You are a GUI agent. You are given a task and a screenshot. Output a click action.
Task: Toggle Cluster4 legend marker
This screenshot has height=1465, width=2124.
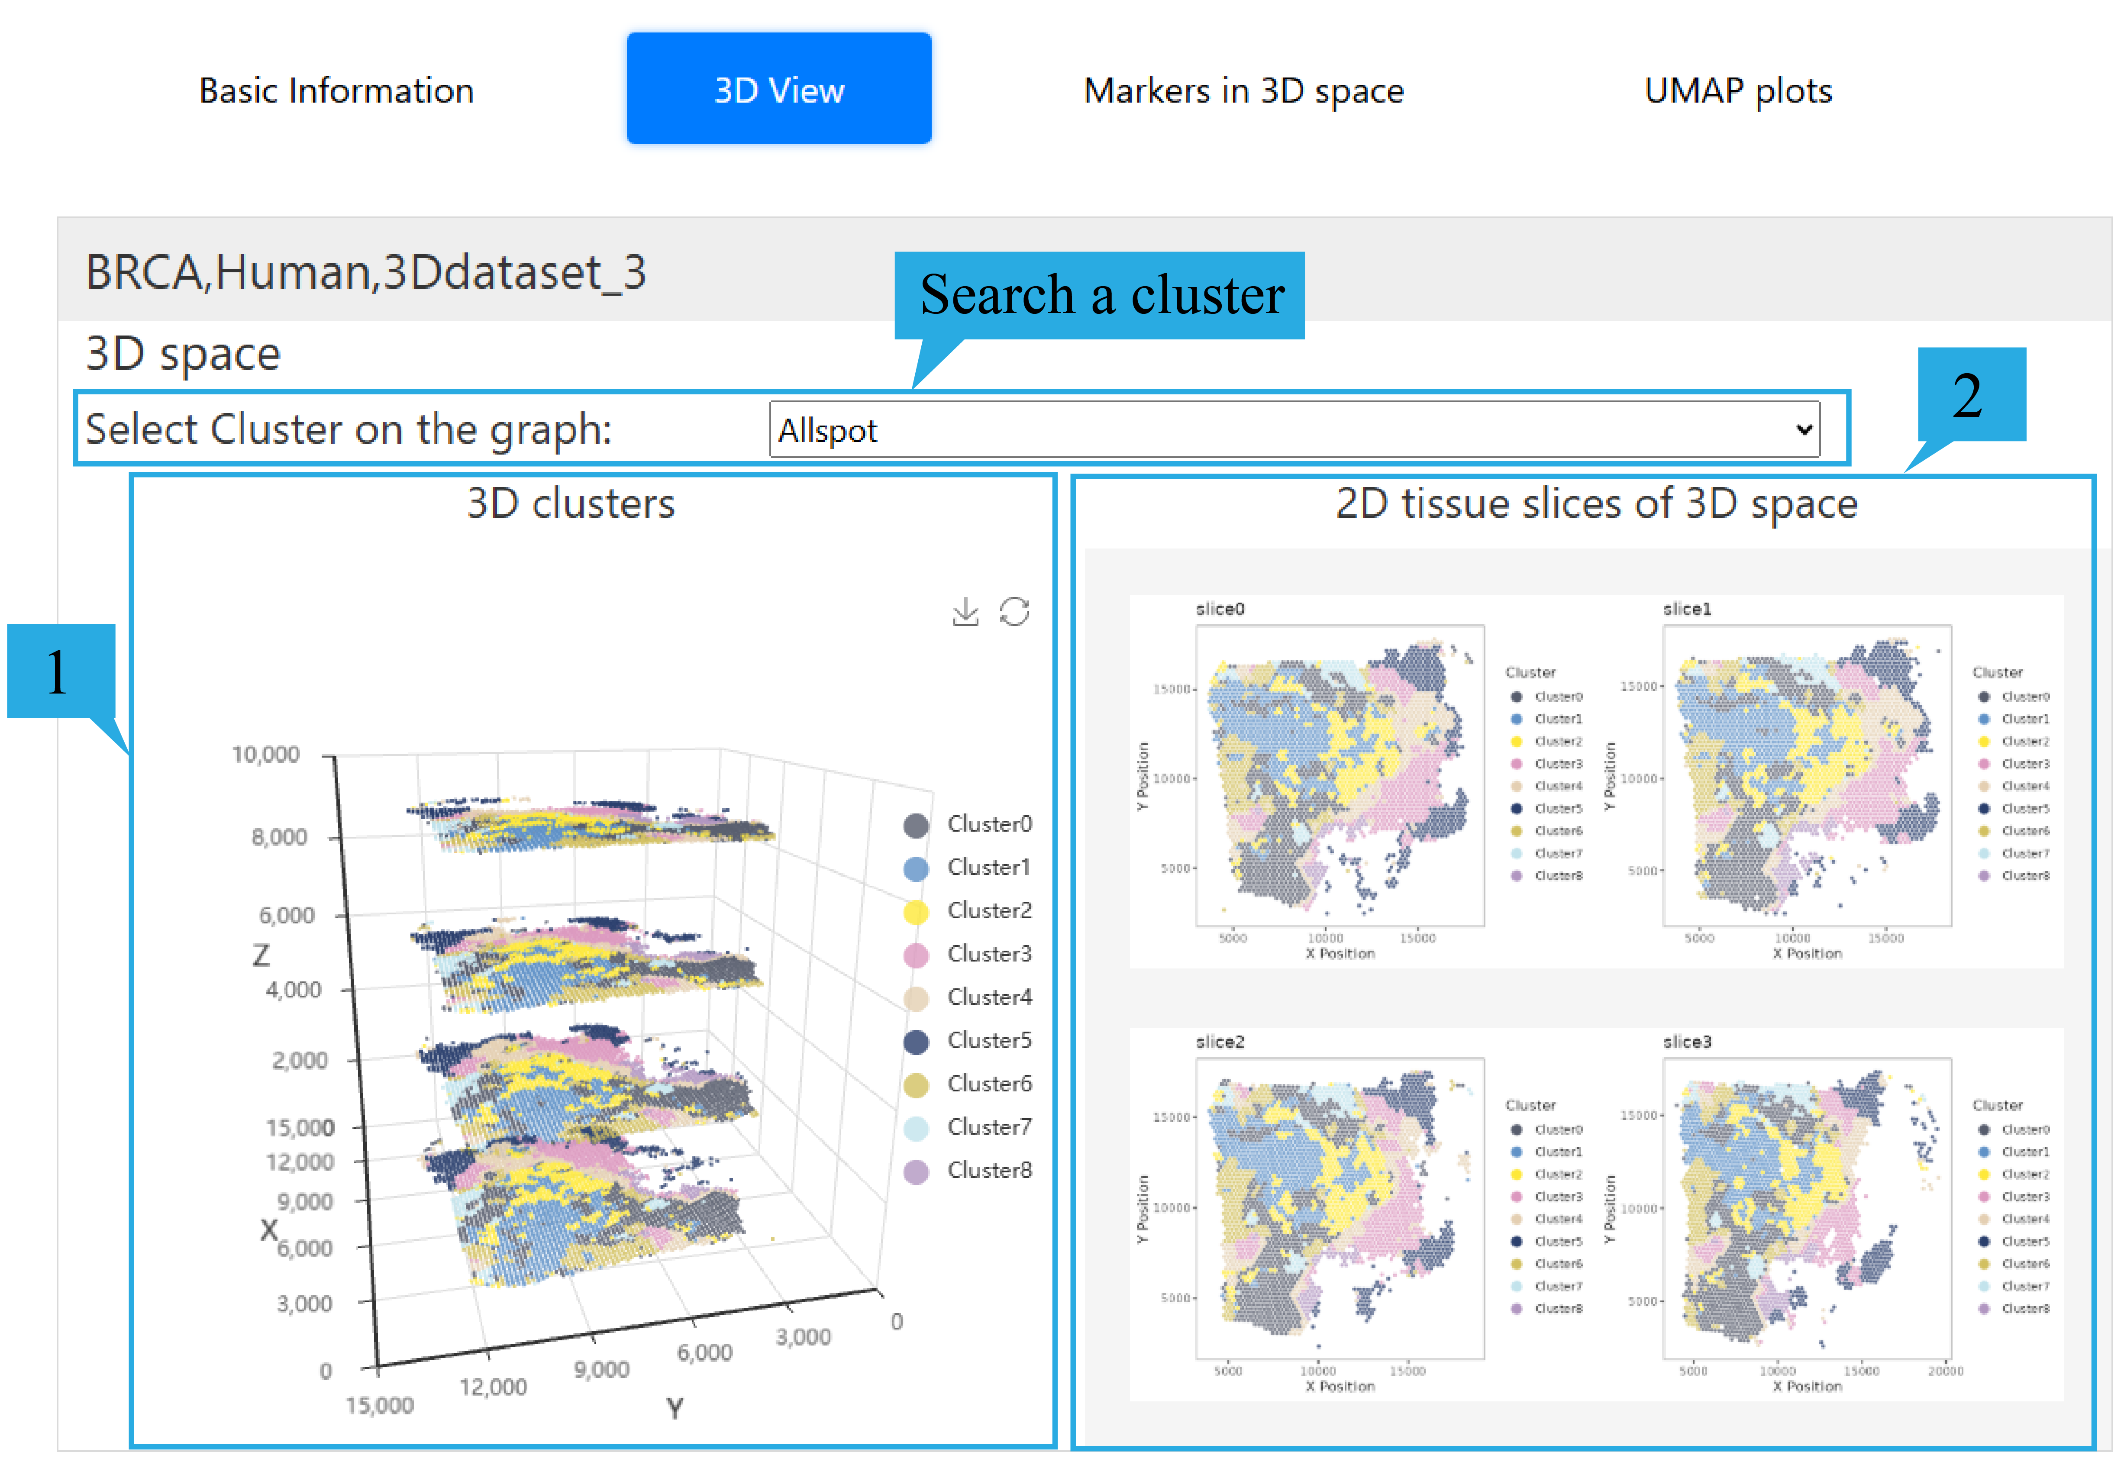coord(915,999)
